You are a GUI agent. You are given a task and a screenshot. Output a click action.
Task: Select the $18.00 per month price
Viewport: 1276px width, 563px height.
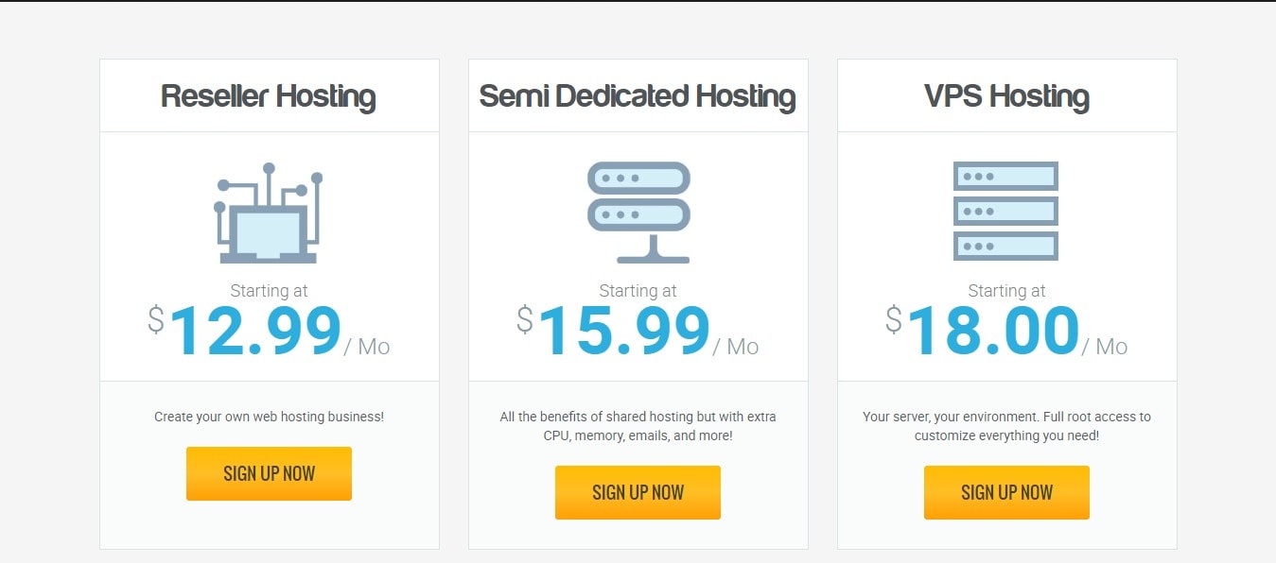(x=1006, y=331)
